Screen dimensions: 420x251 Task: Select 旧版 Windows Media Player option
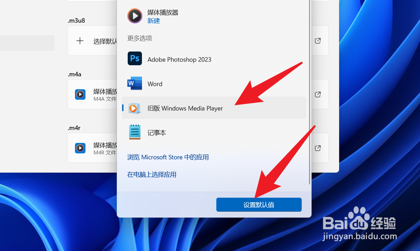coord(214,108)
